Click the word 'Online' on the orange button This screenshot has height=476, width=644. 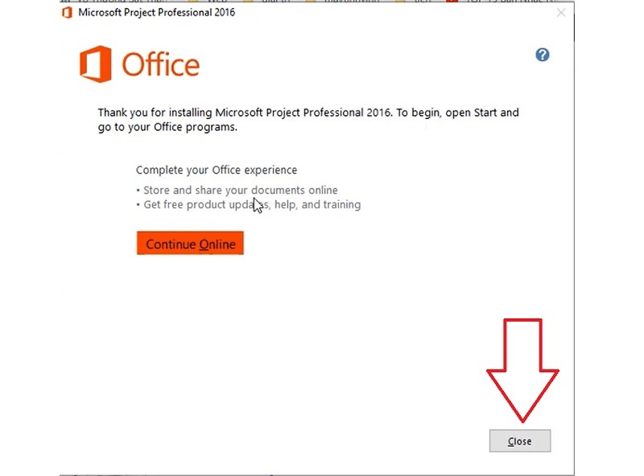pyautogui.click(x=217, y=244)
